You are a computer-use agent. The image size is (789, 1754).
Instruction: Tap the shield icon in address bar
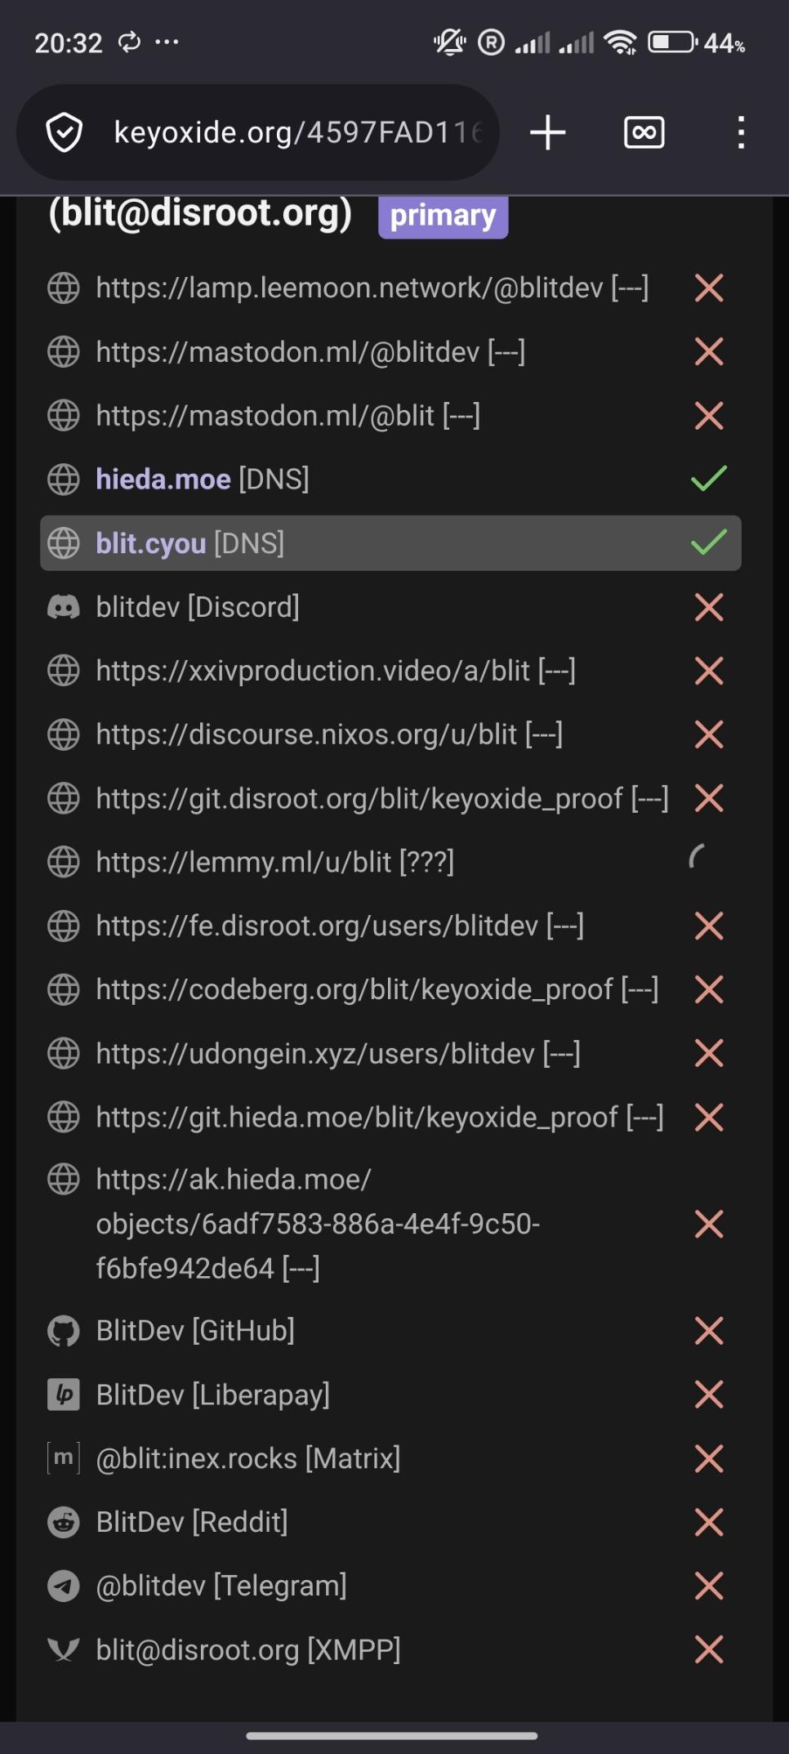(65, 133)
